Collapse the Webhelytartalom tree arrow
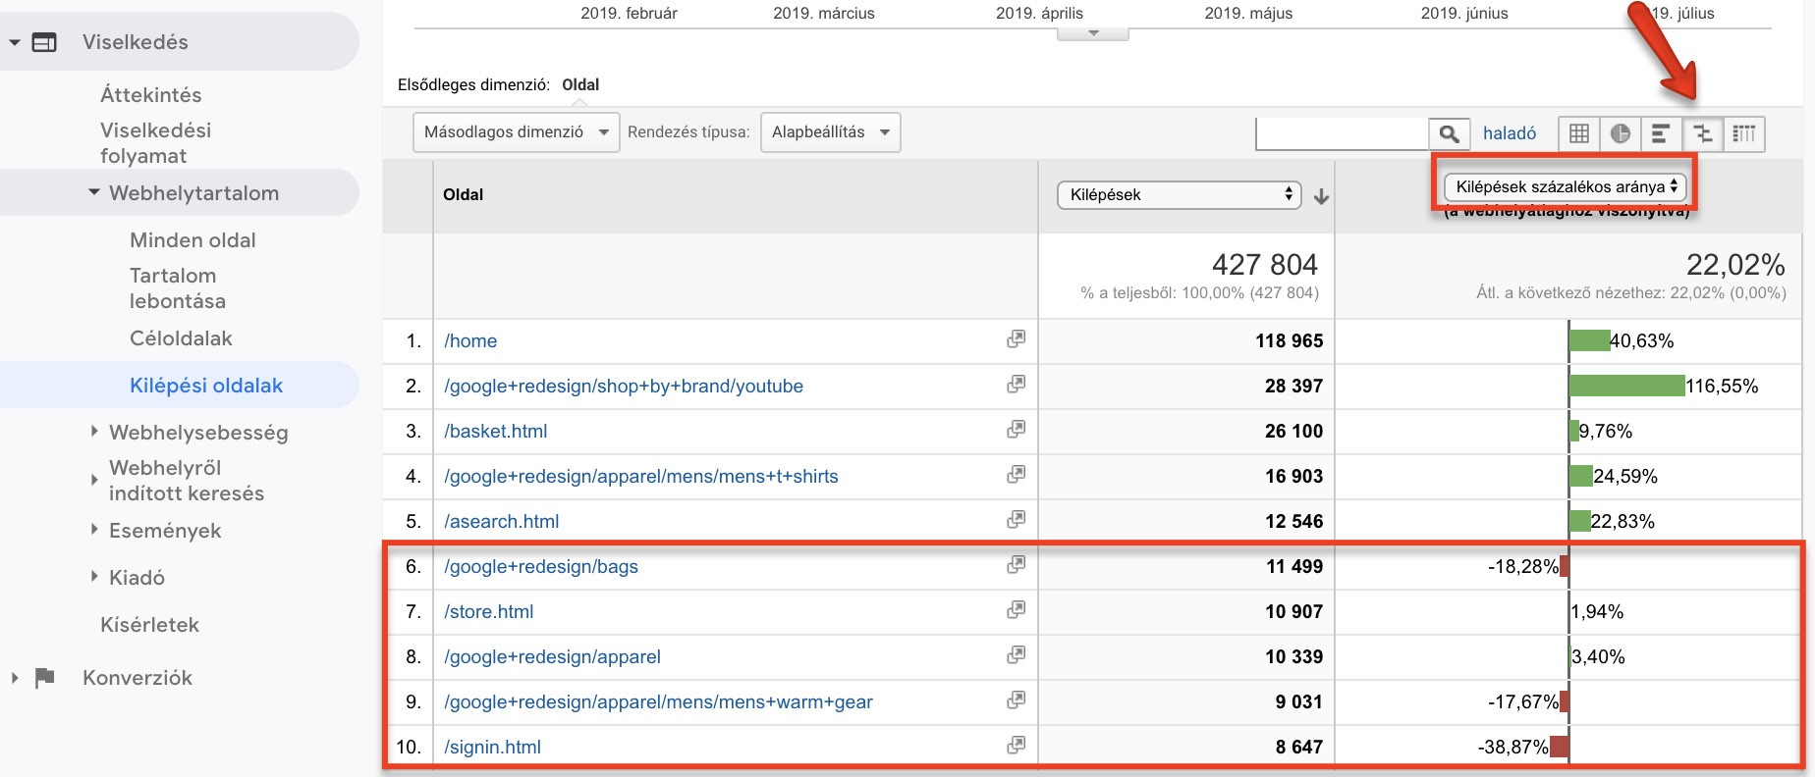 (x=94, y=193)
